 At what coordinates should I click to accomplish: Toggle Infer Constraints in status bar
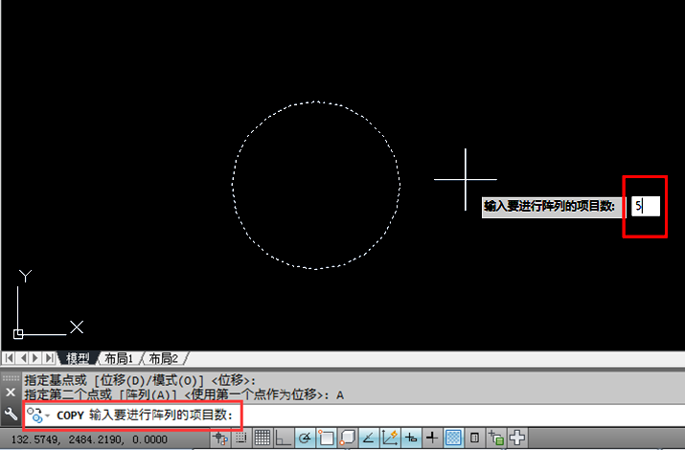(x=220, y=438)
